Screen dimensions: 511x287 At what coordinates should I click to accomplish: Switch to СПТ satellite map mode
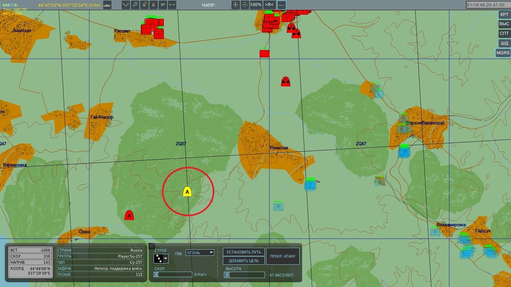tap(504, 34)
